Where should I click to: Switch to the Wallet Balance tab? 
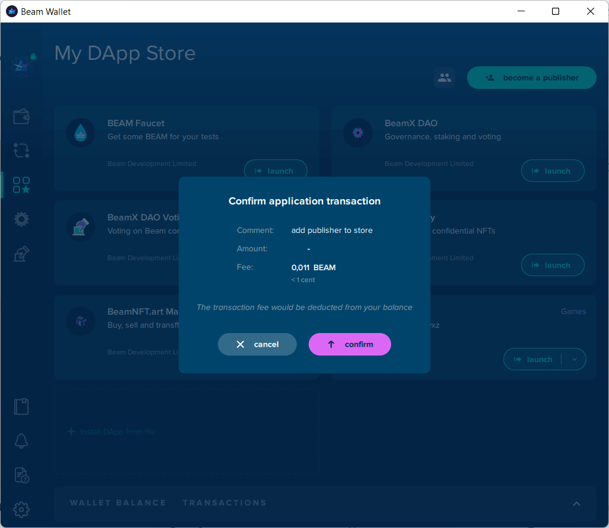[118, 503]
